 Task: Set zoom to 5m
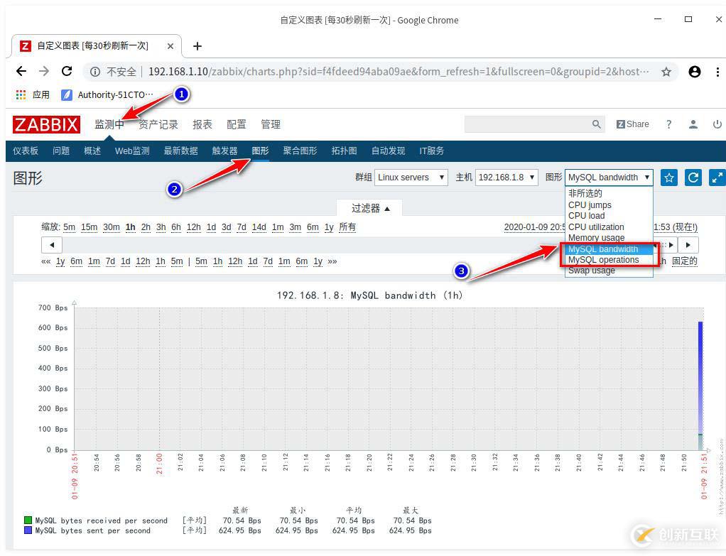pos(70,227)
